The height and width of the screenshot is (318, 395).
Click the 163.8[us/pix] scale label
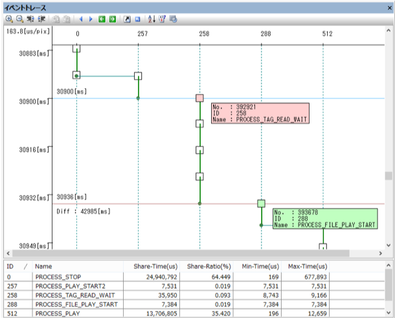(28, 32)
